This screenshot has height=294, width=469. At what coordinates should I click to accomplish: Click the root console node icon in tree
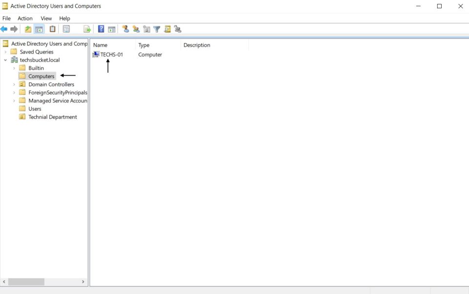point(5,43)
